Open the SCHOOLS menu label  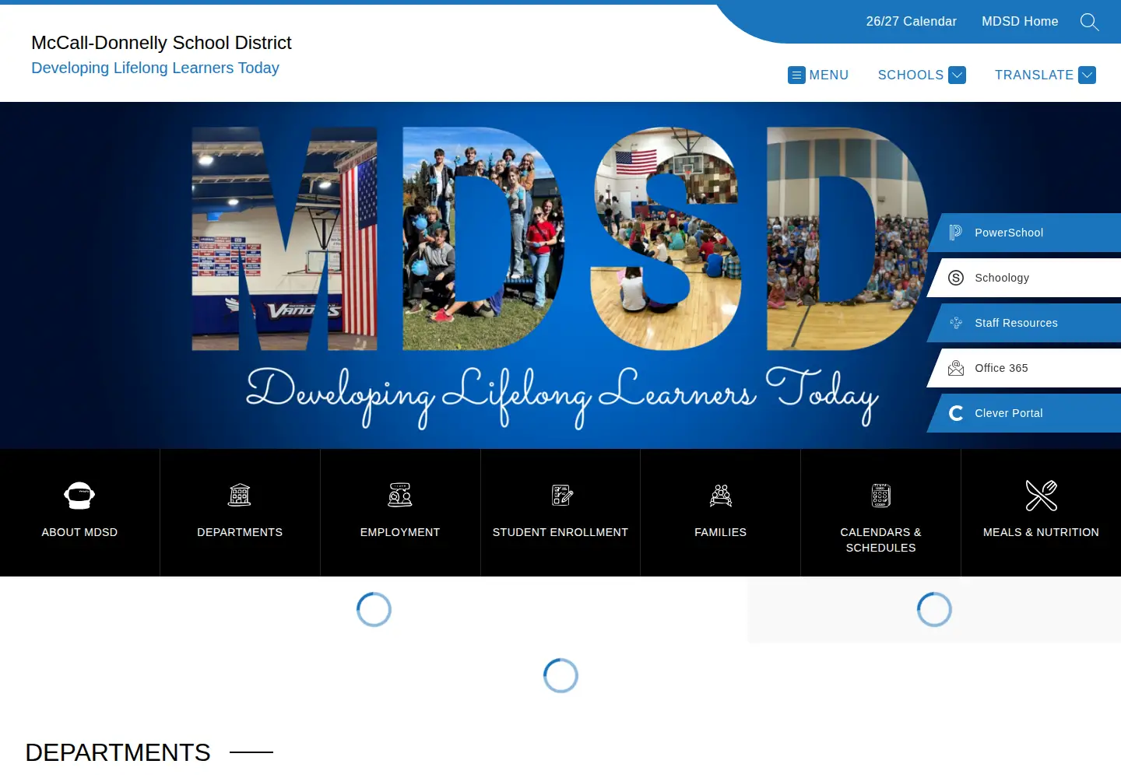[911, 75]
